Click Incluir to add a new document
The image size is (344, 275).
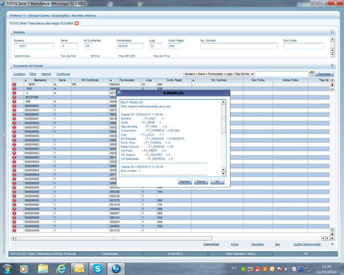tap(235, 244)
